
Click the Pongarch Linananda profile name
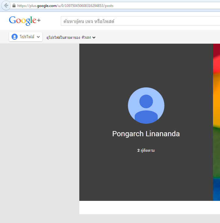pyautogui.click(x=146, y=134)
